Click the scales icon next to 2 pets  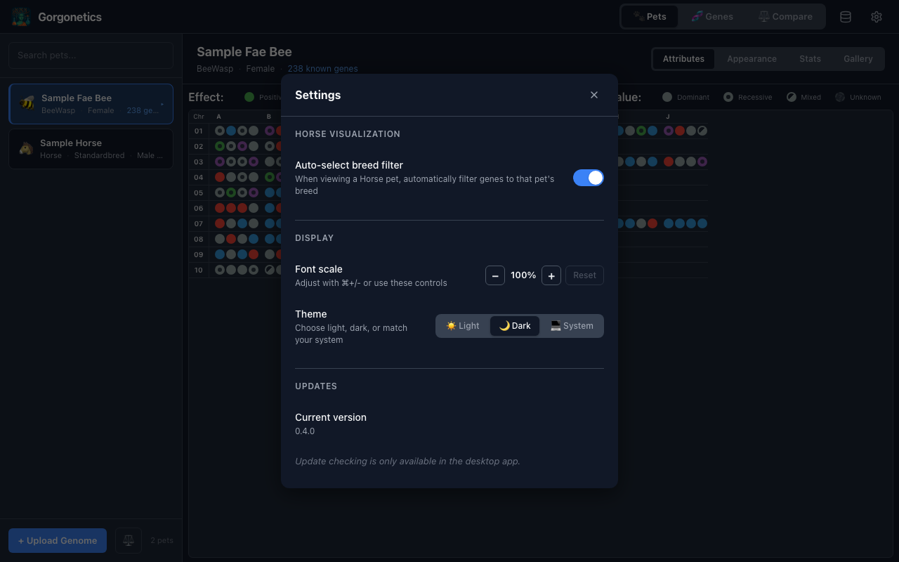(129, 540)
